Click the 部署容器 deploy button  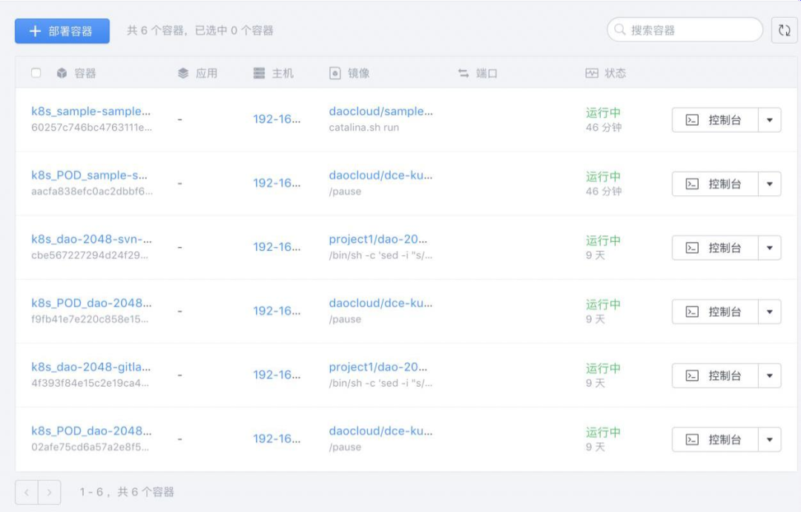62,31
